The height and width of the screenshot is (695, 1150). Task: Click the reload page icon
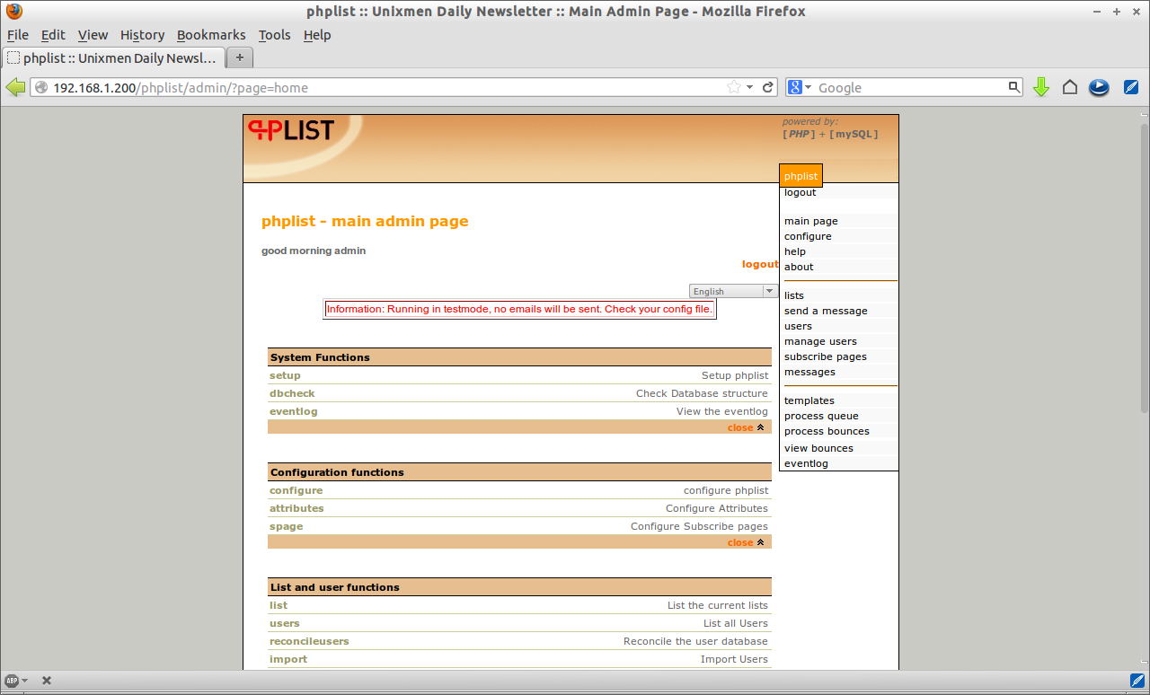point(768,87)
